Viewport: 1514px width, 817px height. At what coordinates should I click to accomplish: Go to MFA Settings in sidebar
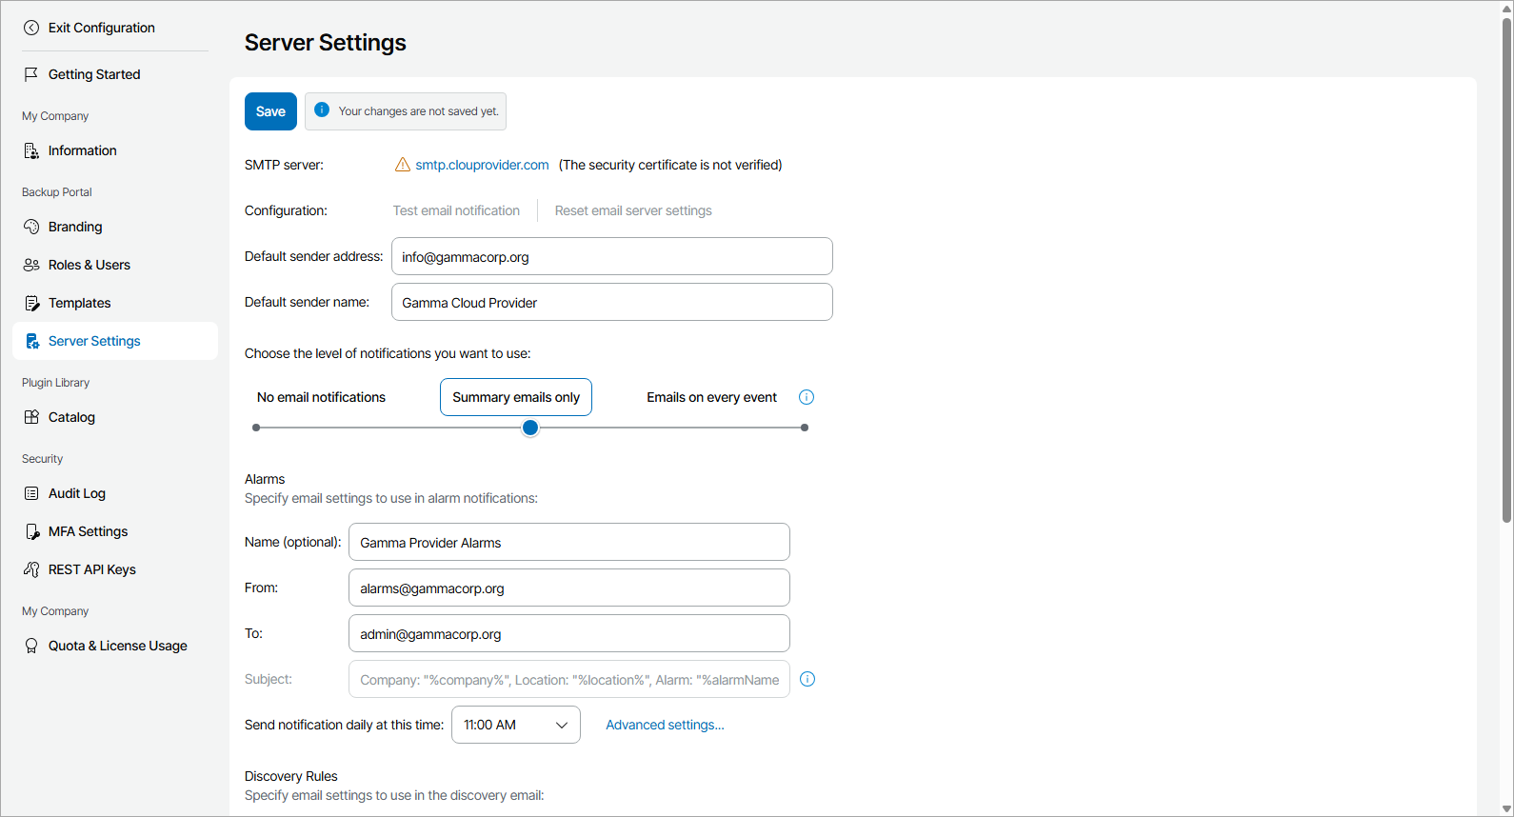tap(88, 531)
